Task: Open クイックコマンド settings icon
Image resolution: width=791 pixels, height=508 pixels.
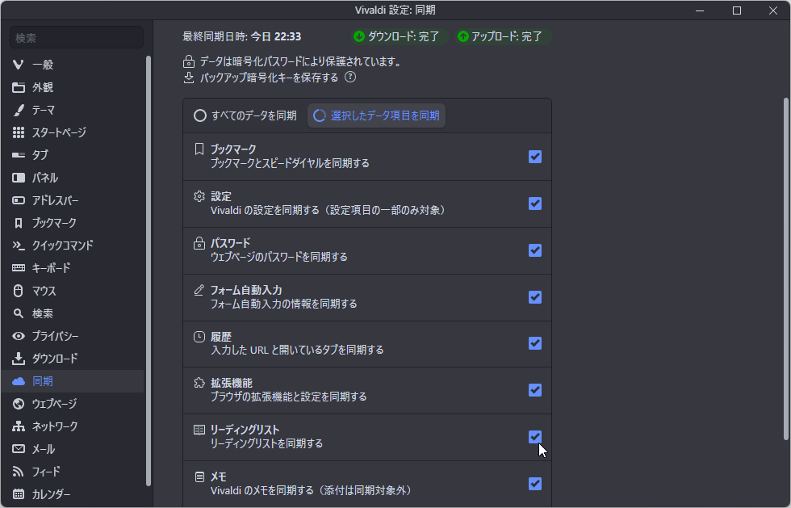Action: (18, 246)
